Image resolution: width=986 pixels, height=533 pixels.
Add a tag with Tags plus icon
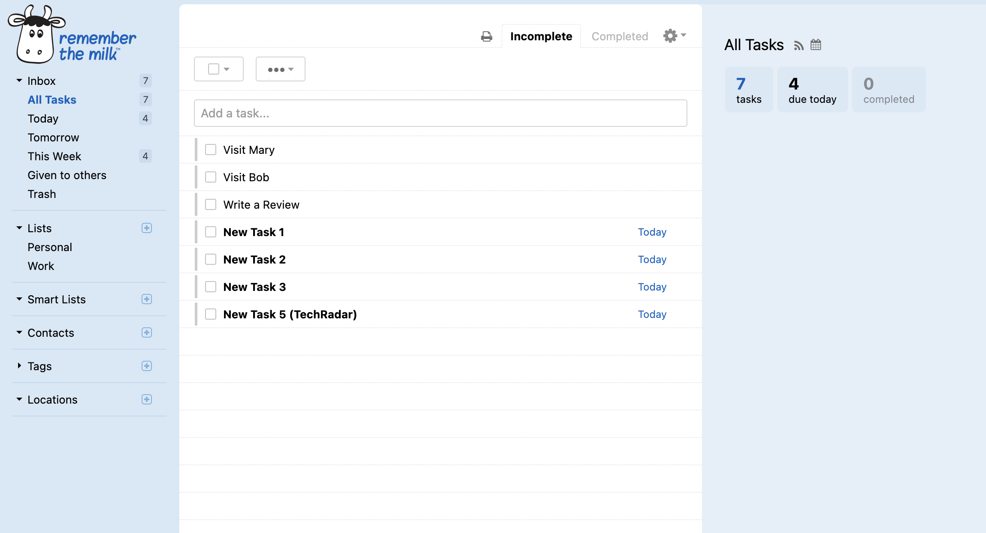pyautogui.click(x=147, y=366)
